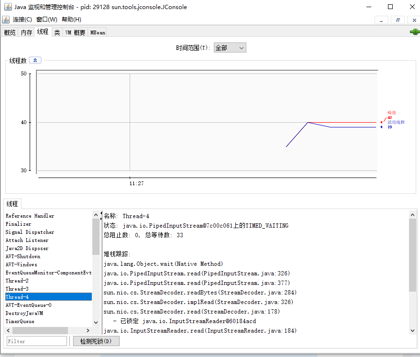Select AWT-EventQueue-0 thread
The width and height of the screenshot is (420, 357).
click(48, 305)
